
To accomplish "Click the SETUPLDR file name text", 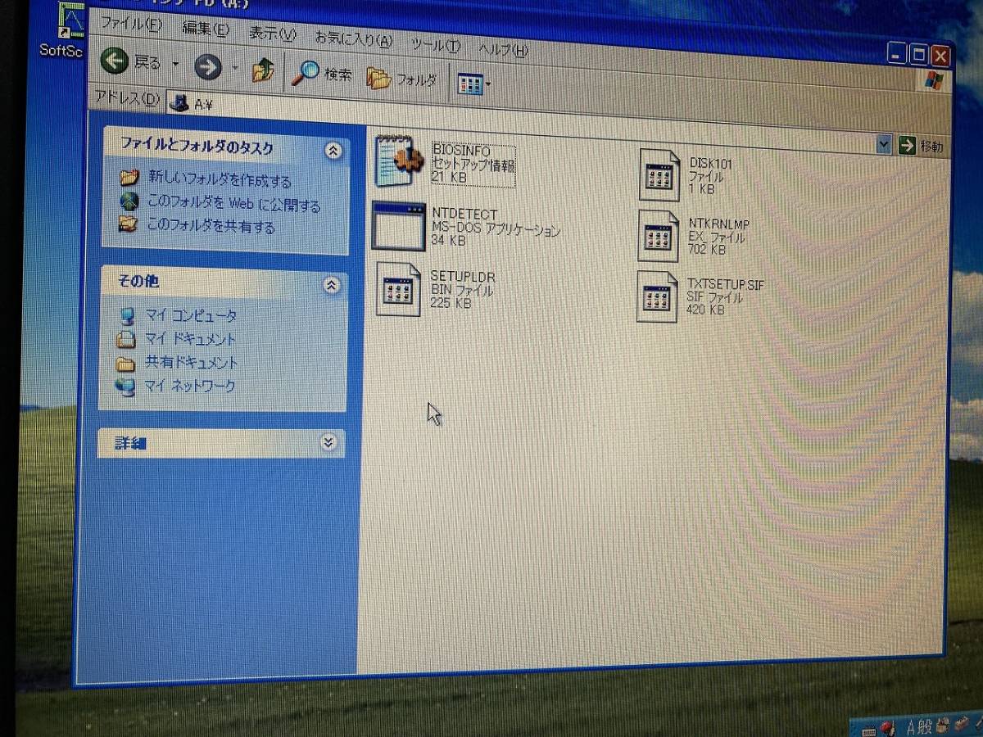I will click(x=463, y=277).
